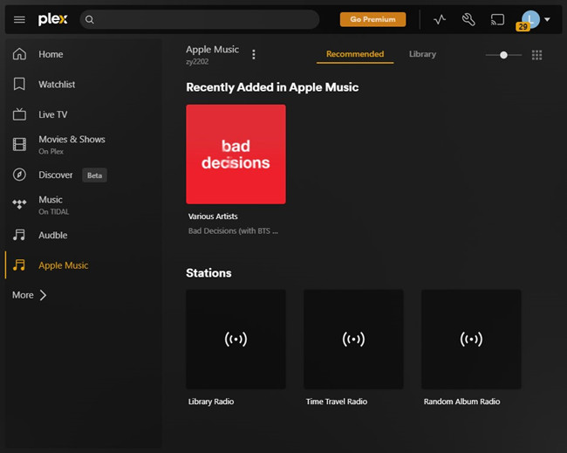The height and width of the screenshot is (453, 567).
Task: Click the grid view icon
Action: point(537,55)
